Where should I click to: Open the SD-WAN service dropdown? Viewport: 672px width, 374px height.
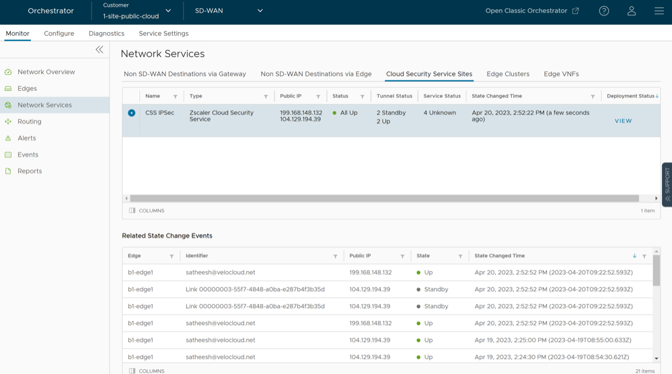(260, 11)
